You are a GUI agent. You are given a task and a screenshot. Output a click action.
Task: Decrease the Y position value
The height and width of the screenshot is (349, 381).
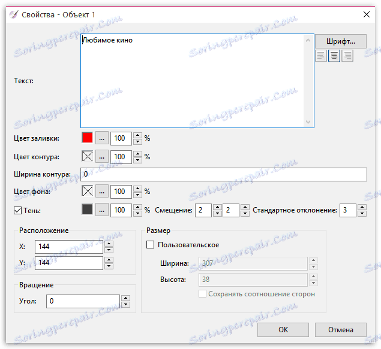point(109,266)
